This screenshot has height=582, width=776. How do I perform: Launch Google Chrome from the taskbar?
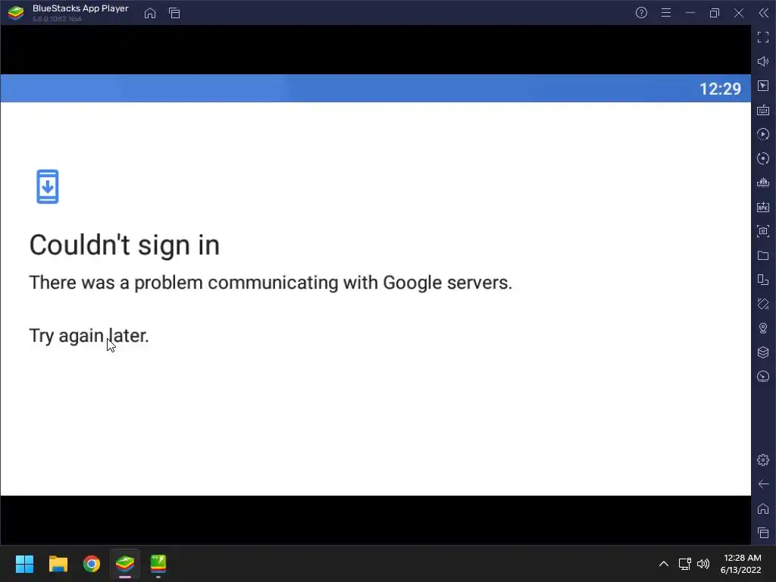click(x=92, y=564)
